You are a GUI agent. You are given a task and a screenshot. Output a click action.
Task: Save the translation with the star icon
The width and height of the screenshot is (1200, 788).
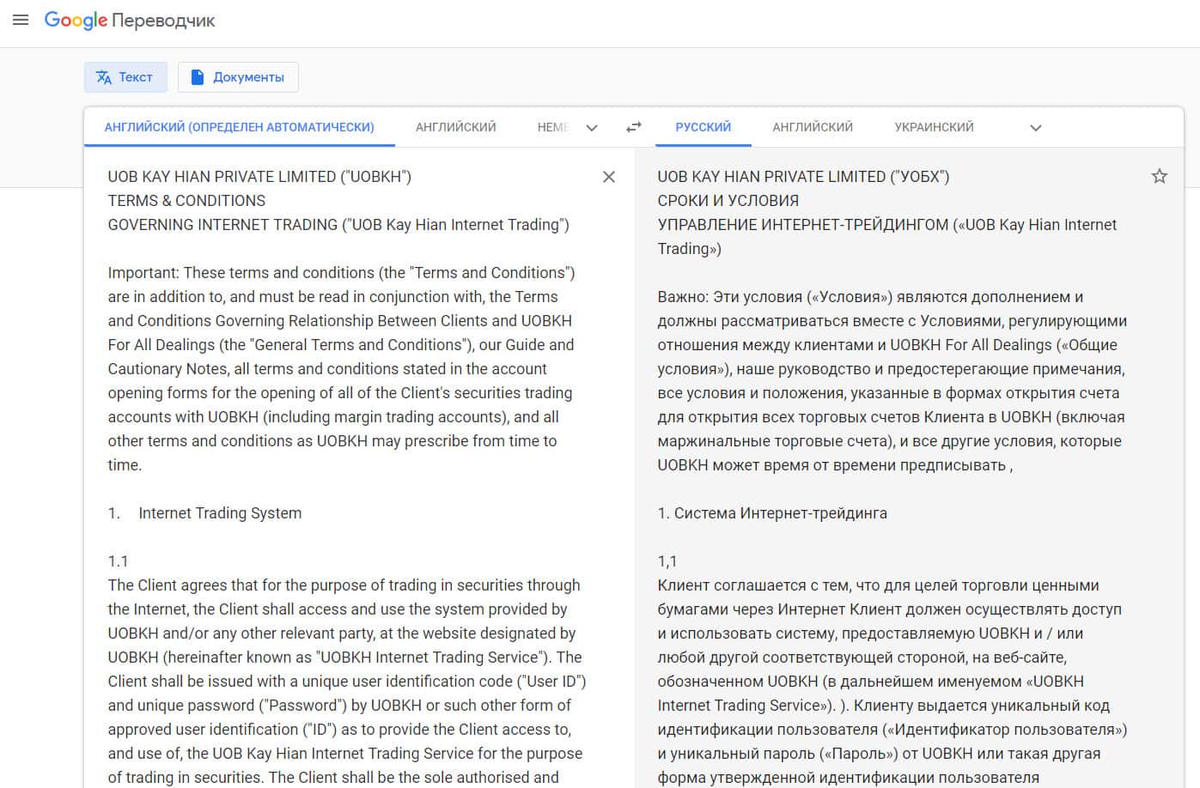1160,176
